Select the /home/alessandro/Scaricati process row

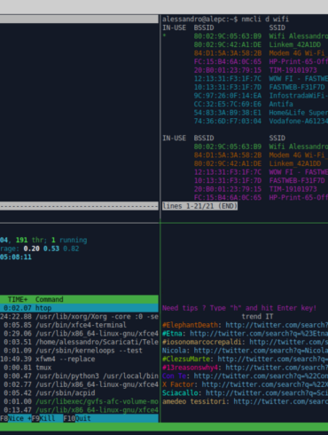(79, 342)
